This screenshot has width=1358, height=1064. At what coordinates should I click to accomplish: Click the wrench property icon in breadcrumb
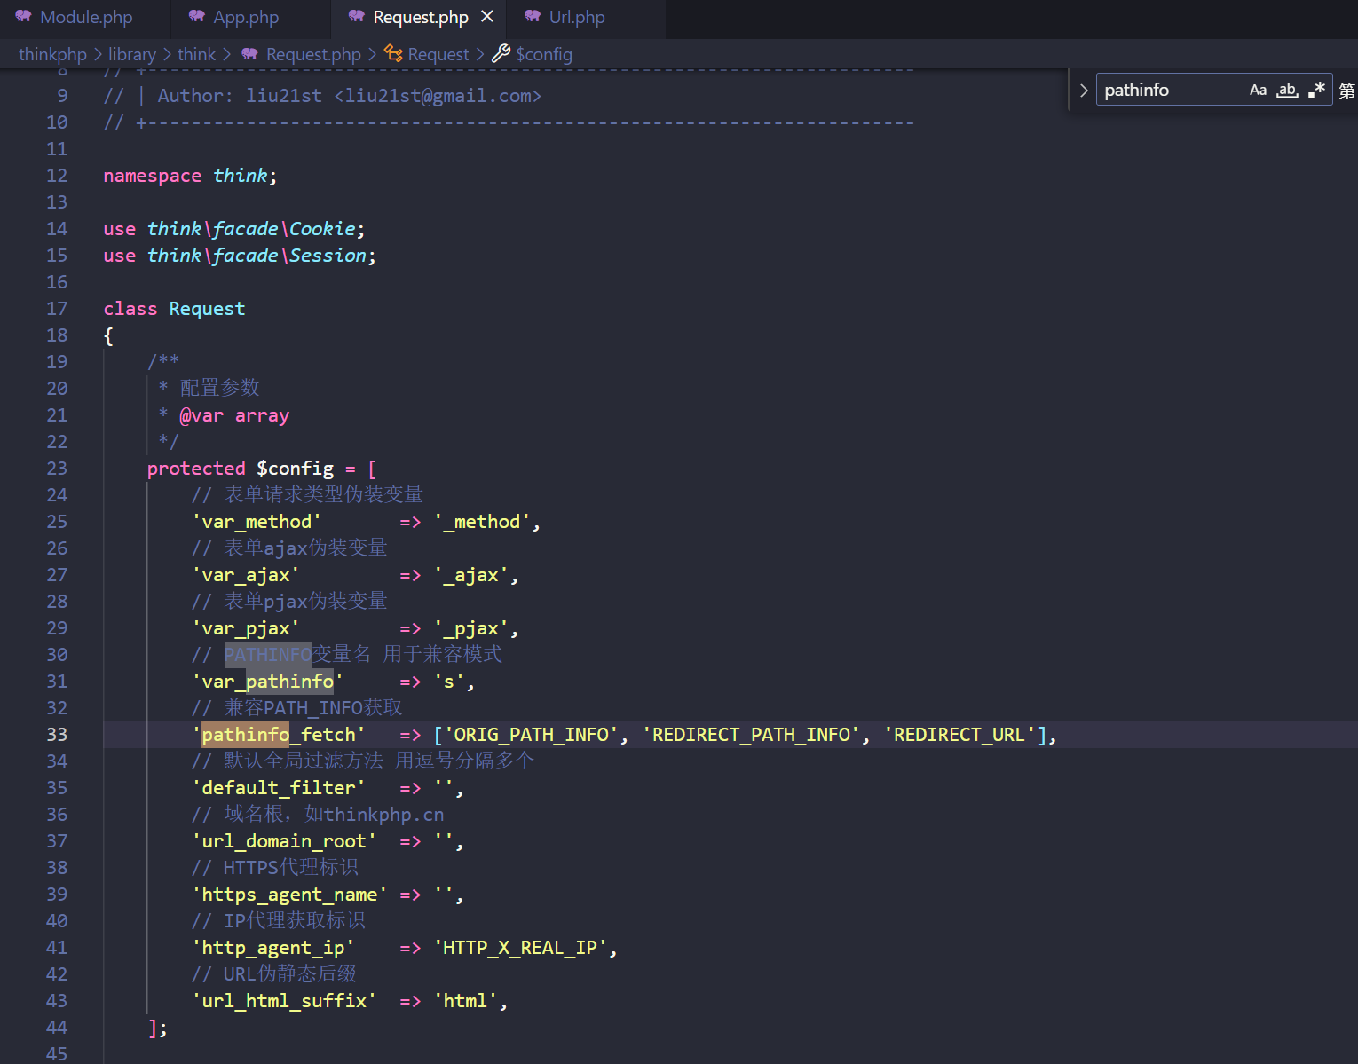click(501, 54)
